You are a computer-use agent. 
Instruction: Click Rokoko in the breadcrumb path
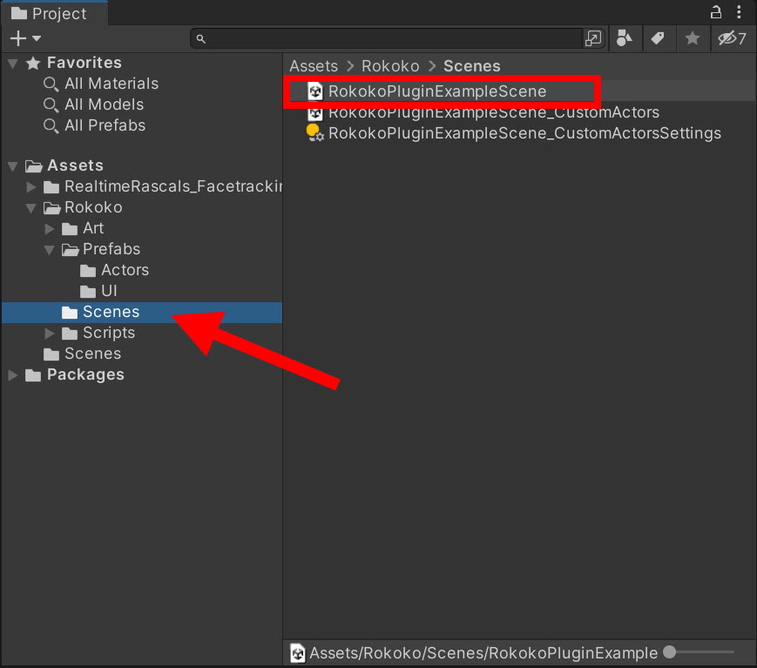[390, 66]
